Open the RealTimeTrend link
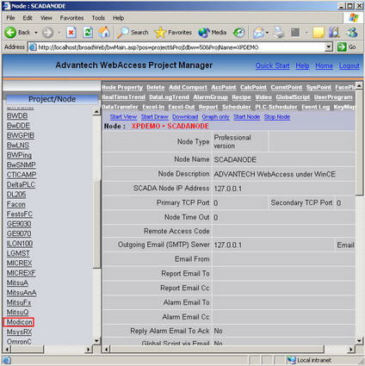 tap(123, 97)
